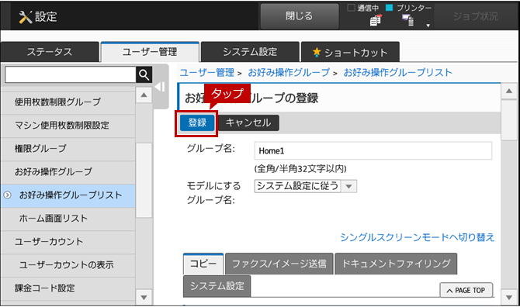Click the PAGE TOP button
This screenshot has width=520, height=307.
click(x=466, y=291)
